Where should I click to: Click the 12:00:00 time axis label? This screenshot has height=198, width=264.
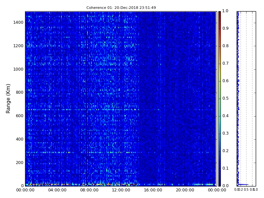pos(121,190)
